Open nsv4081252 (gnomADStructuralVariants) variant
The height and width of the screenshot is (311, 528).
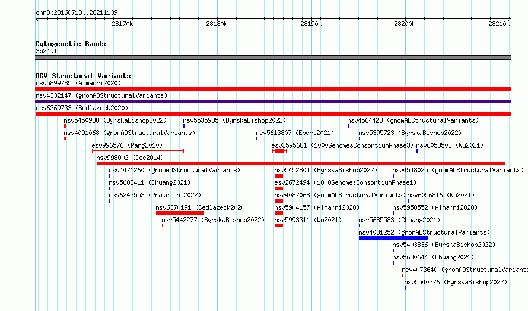[x=424, y=232]
